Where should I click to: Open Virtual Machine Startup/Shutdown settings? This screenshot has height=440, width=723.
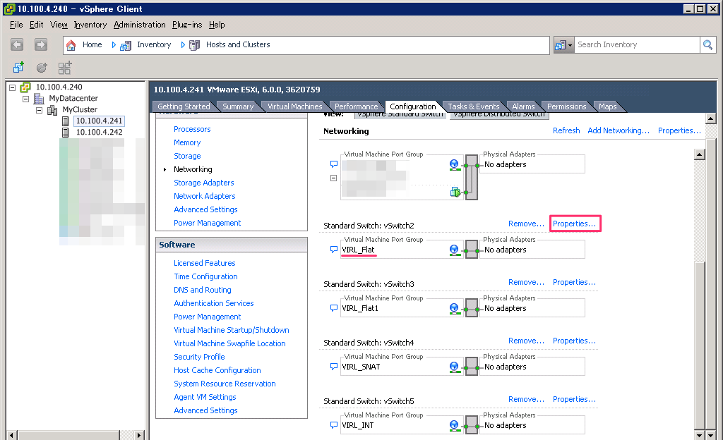coord(232,330)
